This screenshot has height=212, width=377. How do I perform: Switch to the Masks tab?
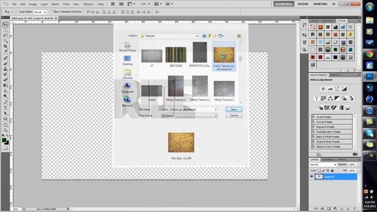335,75
